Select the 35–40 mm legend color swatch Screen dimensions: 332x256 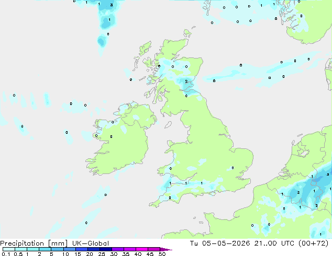[129, 249]
